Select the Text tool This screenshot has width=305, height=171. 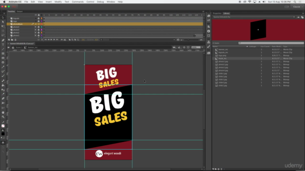point(3,45)
